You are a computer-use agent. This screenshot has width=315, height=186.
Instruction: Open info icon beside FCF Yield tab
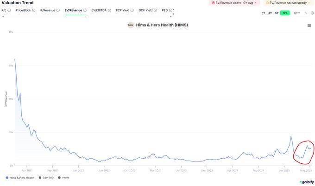point(132,10)
